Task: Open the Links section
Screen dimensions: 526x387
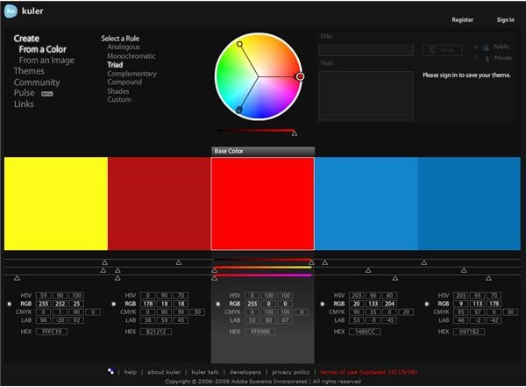Action: pos(24,104)
